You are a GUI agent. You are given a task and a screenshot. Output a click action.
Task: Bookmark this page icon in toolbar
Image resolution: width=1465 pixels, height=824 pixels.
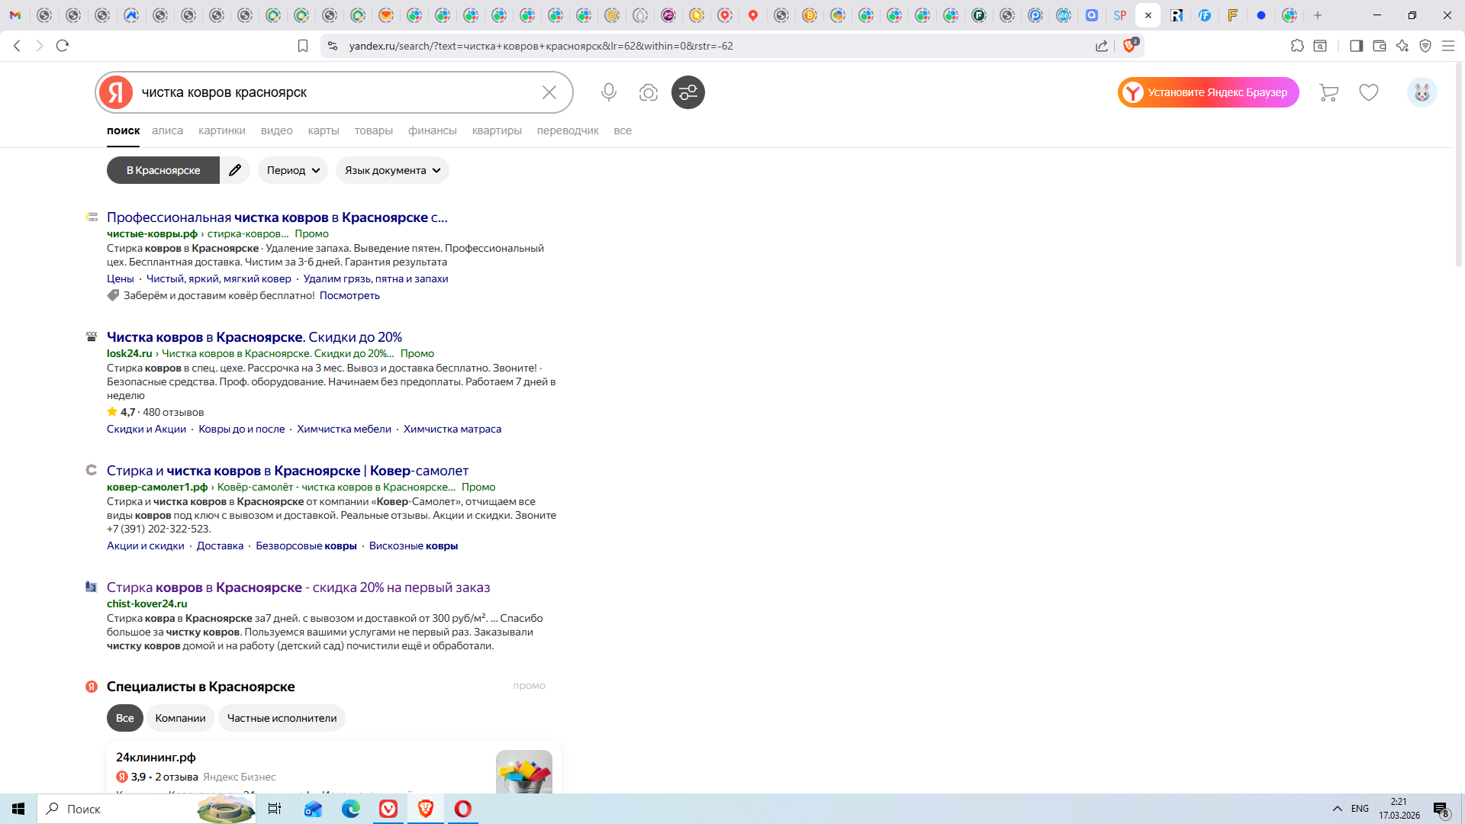point(303,46)
